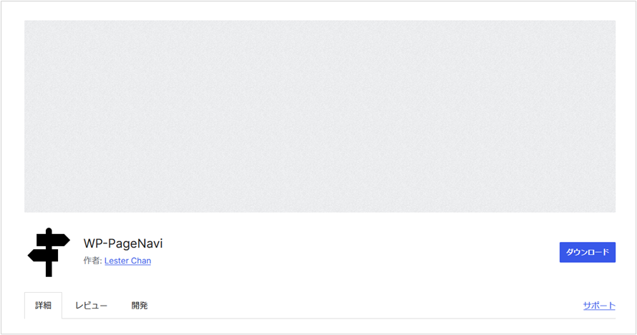Click the plugin name heading text
Image resolution: width=637 pixels, height=335 pixels.
click(x=123, y=243)
